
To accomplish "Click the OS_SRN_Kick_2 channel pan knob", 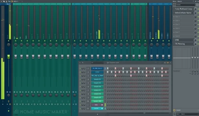I will pyautogui.click(x=82, y=69).
